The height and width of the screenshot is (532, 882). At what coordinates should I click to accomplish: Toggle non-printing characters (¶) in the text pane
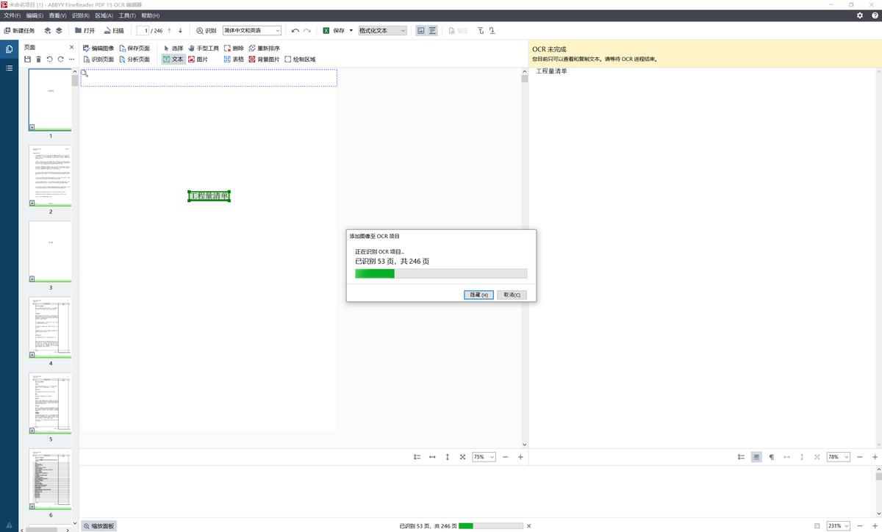pyautogui.click(x=771, y=457)
